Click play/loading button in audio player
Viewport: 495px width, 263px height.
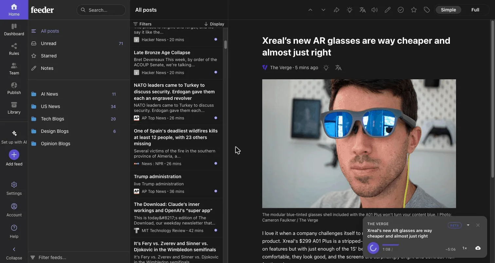point(373,248)
